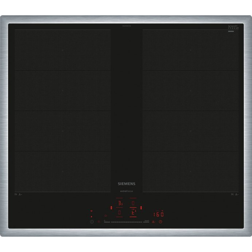Viewport: 252px width, 252px height.
Task: Tap the 160 temperature readout
Action: coord(158,214)
